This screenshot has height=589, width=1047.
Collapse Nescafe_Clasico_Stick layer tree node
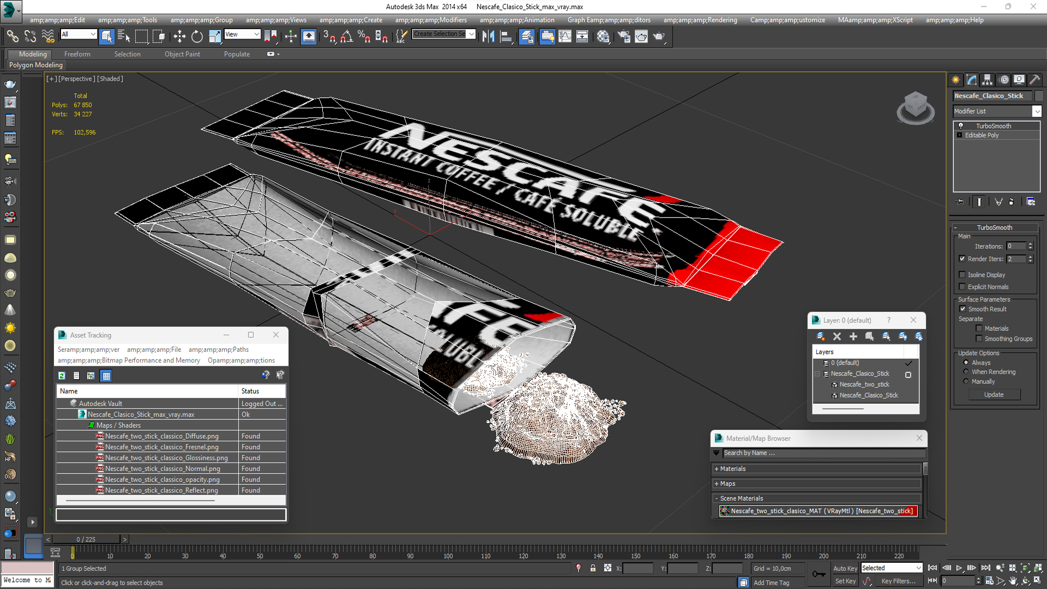(817, 374)
